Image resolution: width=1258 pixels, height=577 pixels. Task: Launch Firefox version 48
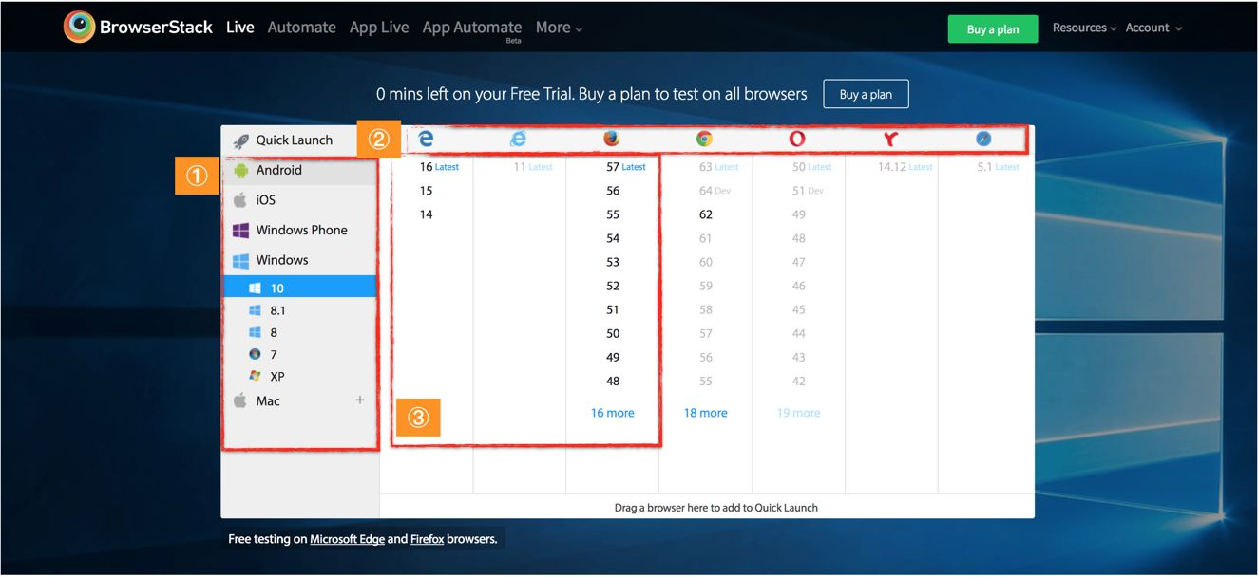[x=613, y=382]
